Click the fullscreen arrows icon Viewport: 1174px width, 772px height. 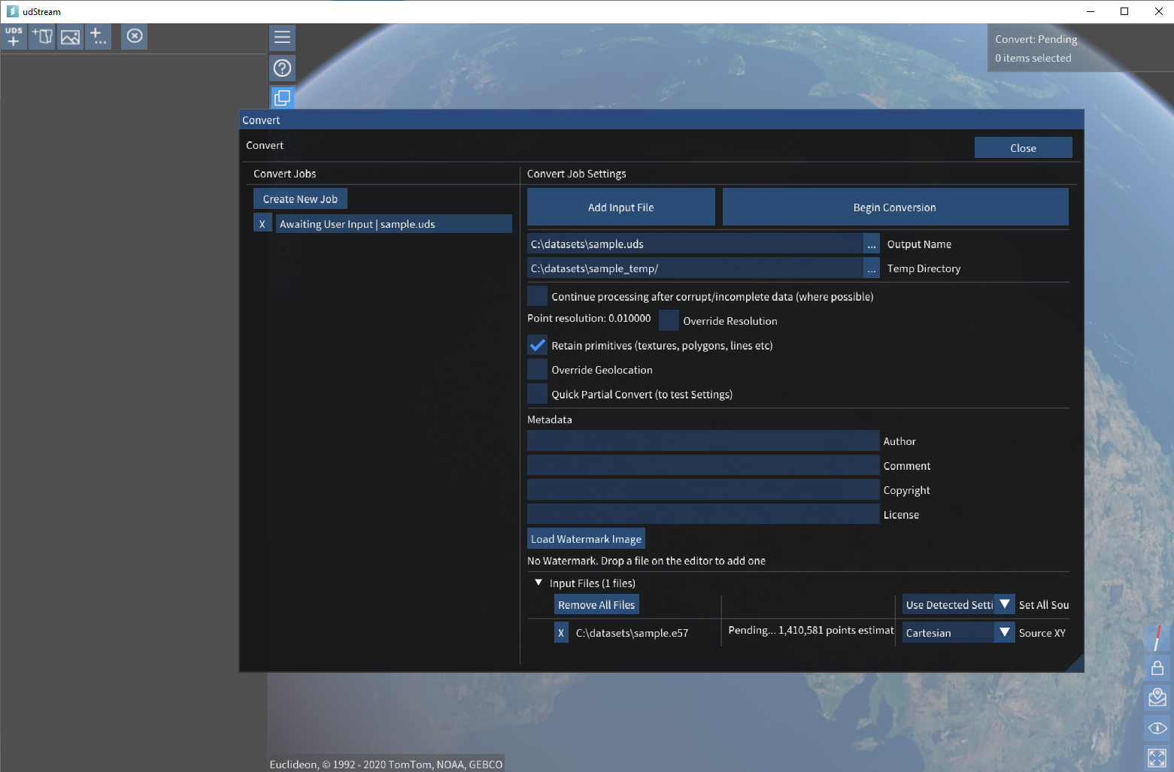coord(1157,758)
